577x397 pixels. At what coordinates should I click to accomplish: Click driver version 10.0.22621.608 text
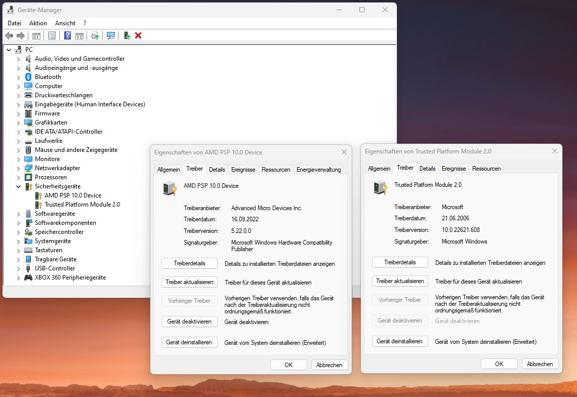(461, 230)
